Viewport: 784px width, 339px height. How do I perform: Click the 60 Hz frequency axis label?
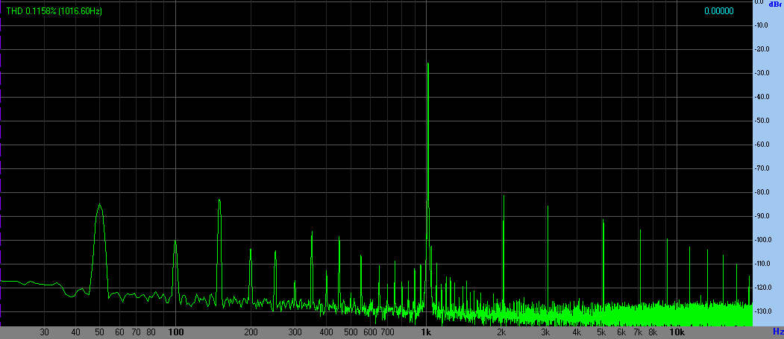click(120, 332)
